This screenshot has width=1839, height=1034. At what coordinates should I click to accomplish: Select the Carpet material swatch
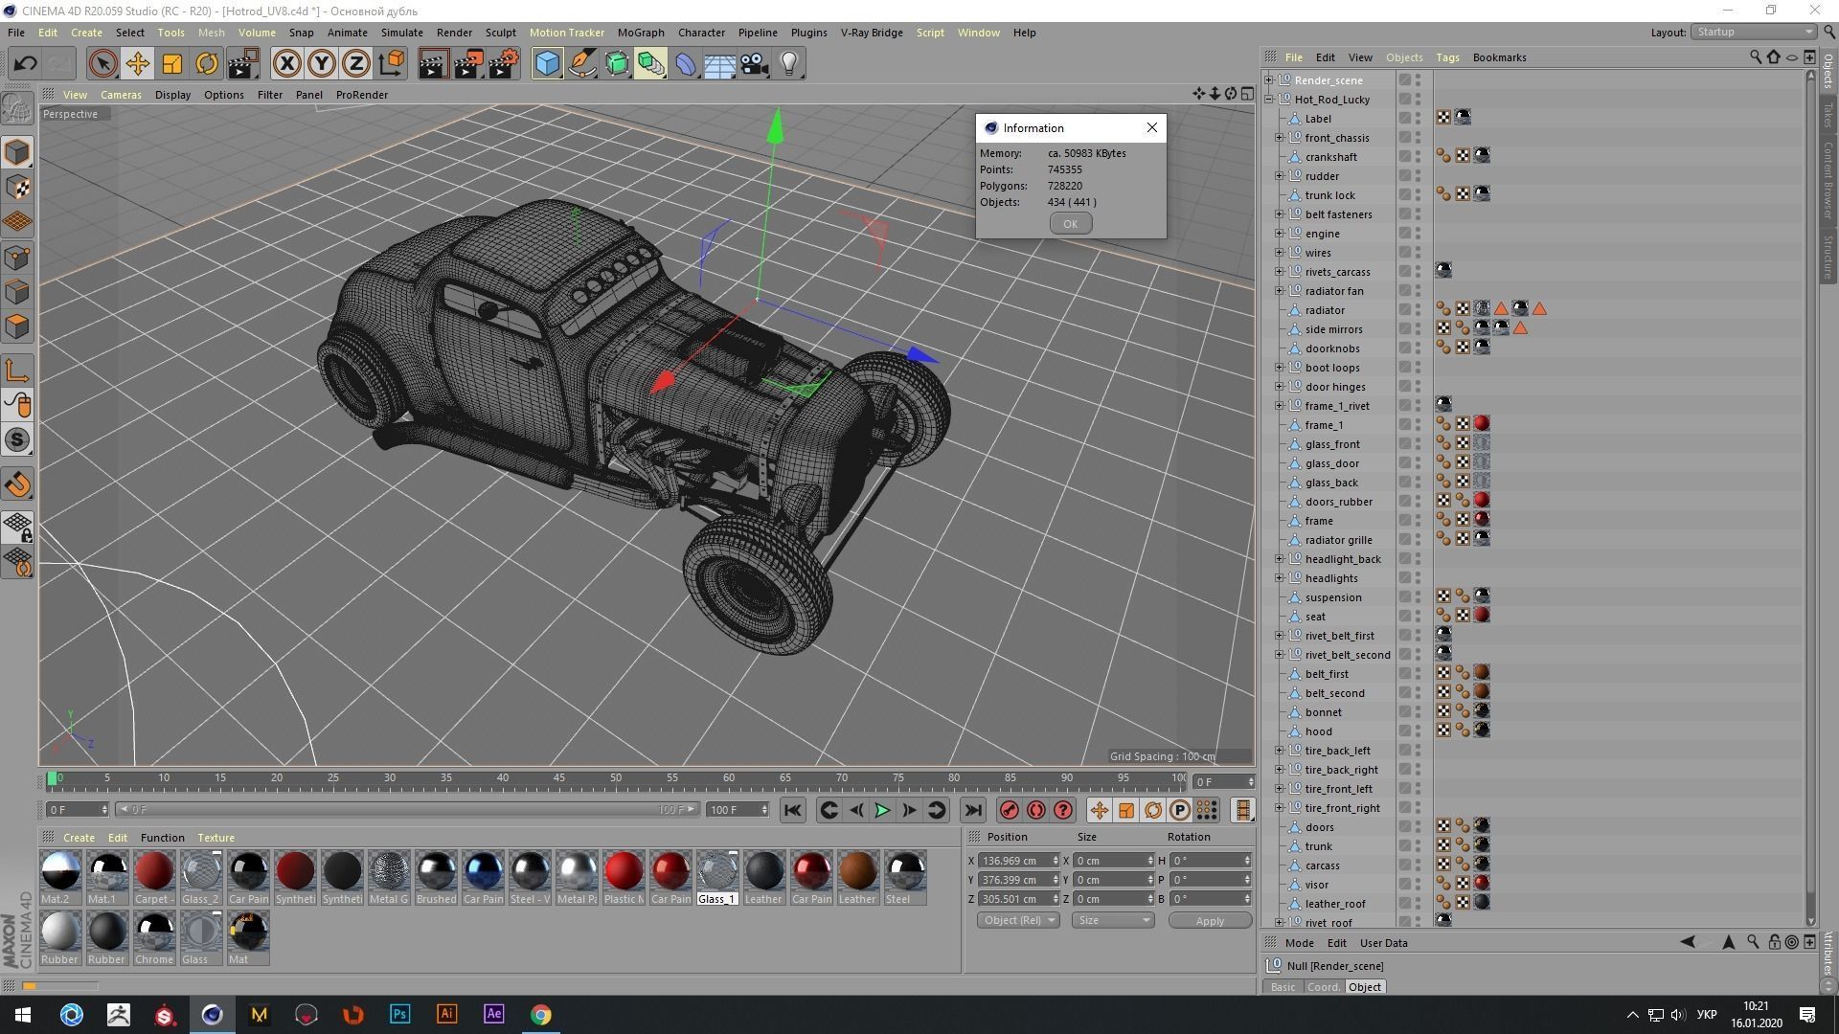click(153, 877)
